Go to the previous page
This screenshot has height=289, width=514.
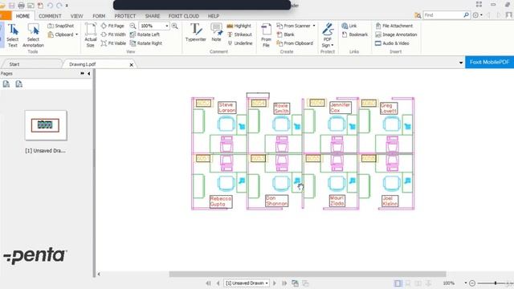tap(218, 283)
